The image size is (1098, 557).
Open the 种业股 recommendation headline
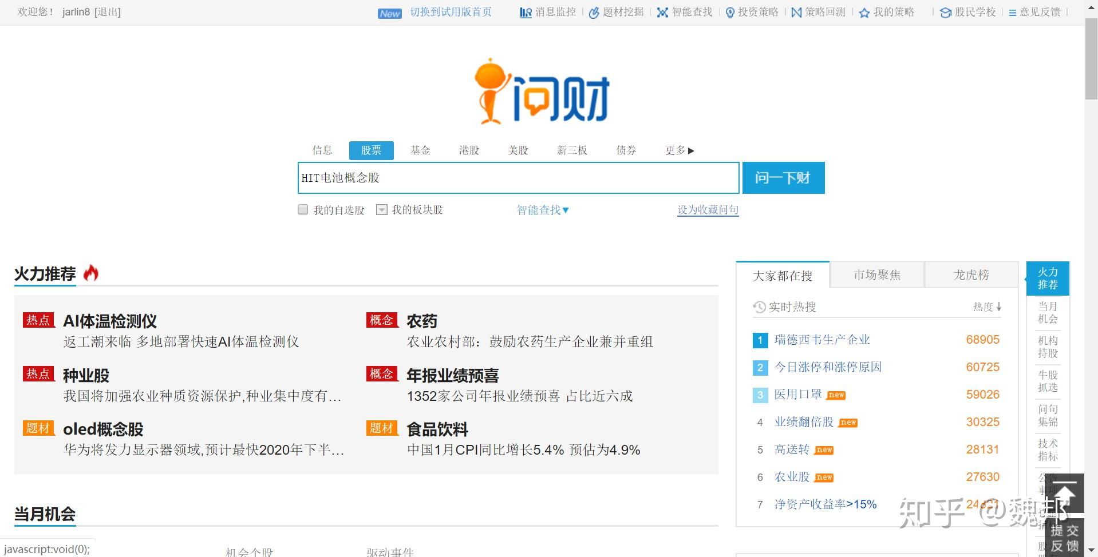(86, 375)
